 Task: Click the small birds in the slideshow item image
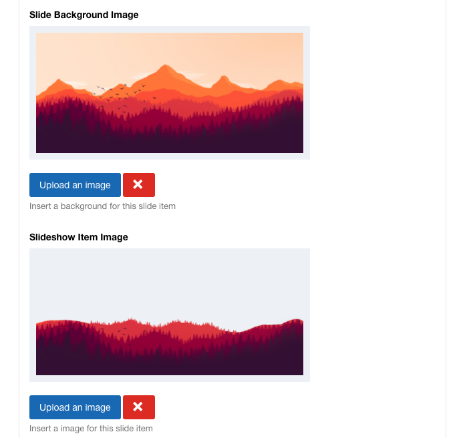122,329
